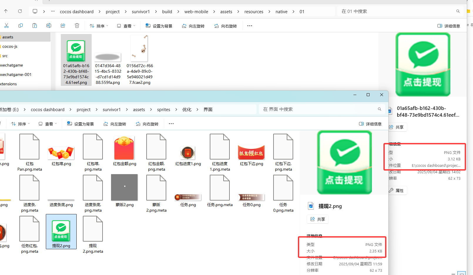Select sprites breadcrumb in the 界面 window
473x275 pixels.
click(164, 110)
